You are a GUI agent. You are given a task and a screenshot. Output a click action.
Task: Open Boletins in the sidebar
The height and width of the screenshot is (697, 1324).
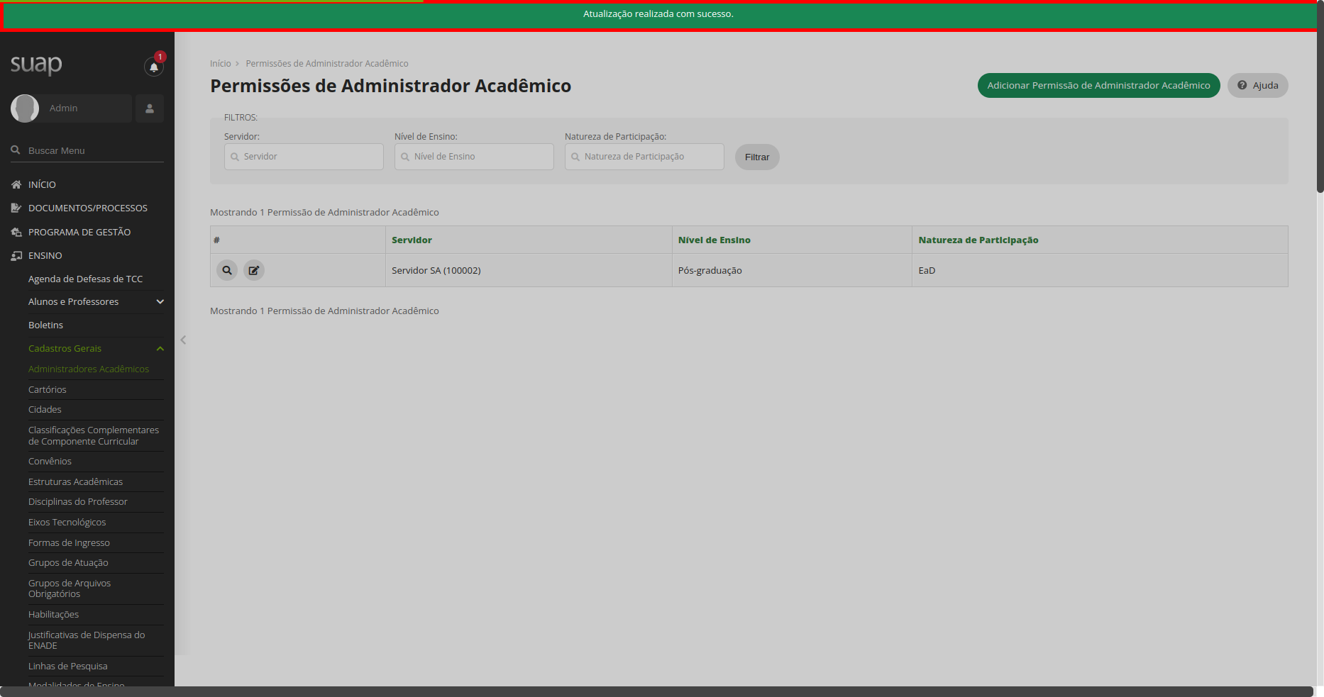click(x=45, y=325)
